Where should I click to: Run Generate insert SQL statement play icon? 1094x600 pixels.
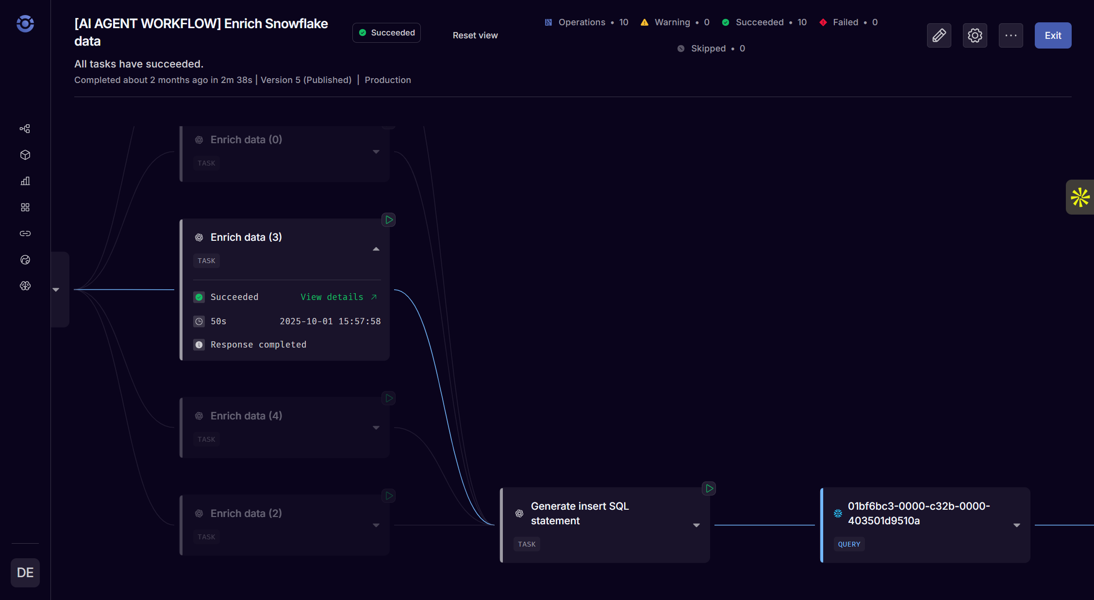coord(709,488)
